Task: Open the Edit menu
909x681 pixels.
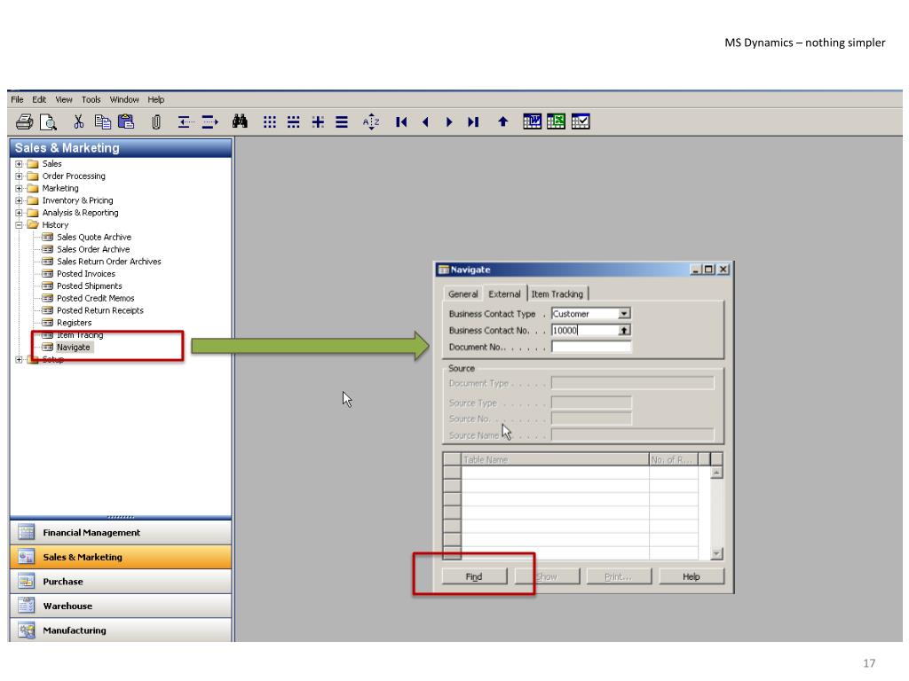Action: point(39,99)
